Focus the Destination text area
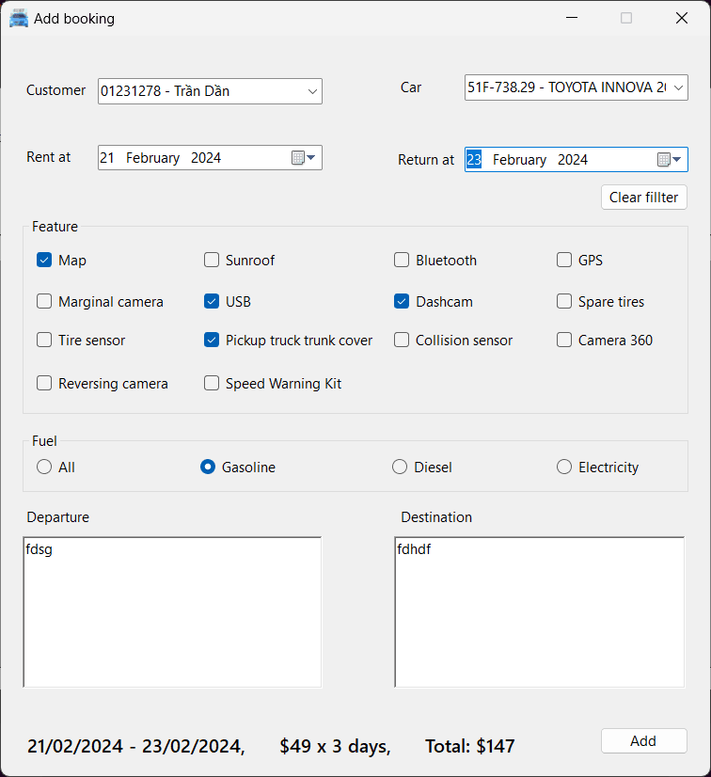This screenshot has width=711, height=777. [540, 611]
